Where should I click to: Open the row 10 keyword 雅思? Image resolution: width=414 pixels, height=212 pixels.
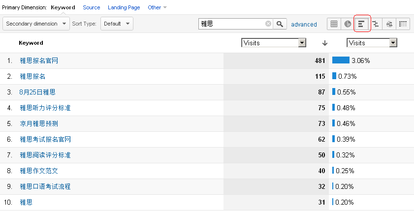tap(26, 202)
